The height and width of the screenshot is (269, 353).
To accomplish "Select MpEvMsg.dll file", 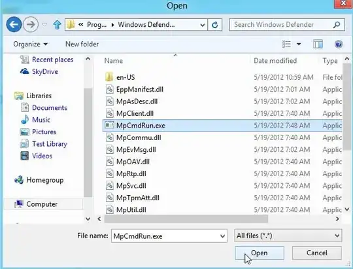I will pyautogui.click(x=222, y=149).
